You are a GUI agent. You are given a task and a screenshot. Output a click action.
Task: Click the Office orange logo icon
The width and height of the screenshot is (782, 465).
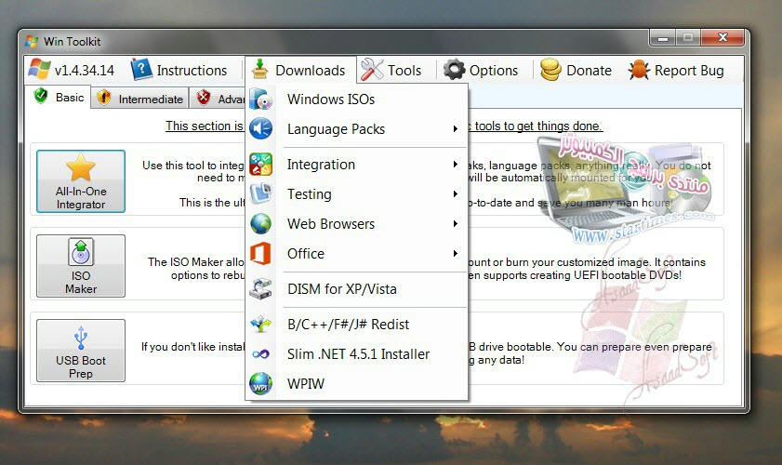tap(261, 254)
